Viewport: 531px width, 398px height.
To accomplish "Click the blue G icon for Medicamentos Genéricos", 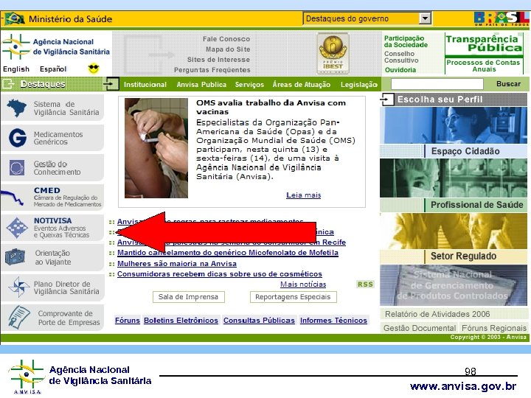I will pos(17,138).
